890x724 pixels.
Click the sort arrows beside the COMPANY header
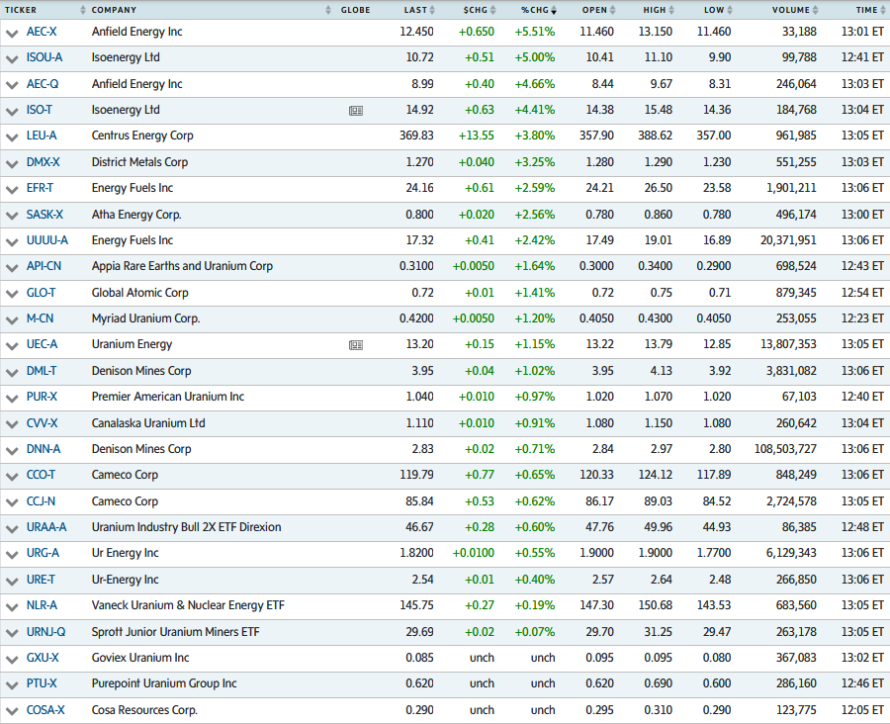pos(329,10)
